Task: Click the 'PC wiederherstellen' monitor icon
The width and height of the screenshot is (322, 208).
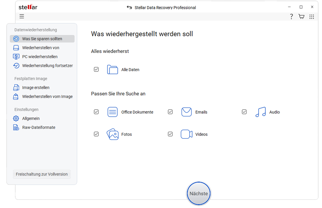Action: click(16, 56)
